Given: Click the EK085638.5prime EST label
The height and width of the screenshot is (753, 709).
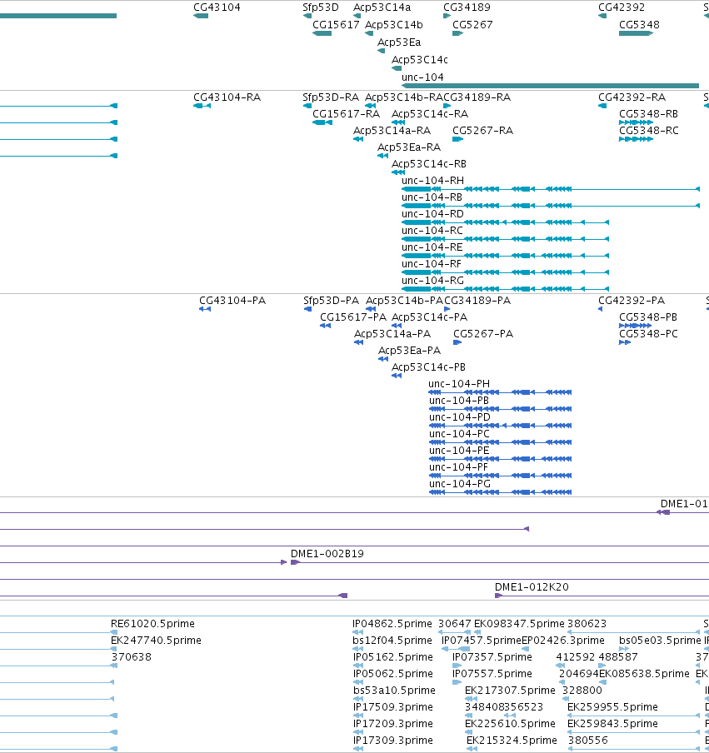Looking at the screenshot, I should point(644,673).
